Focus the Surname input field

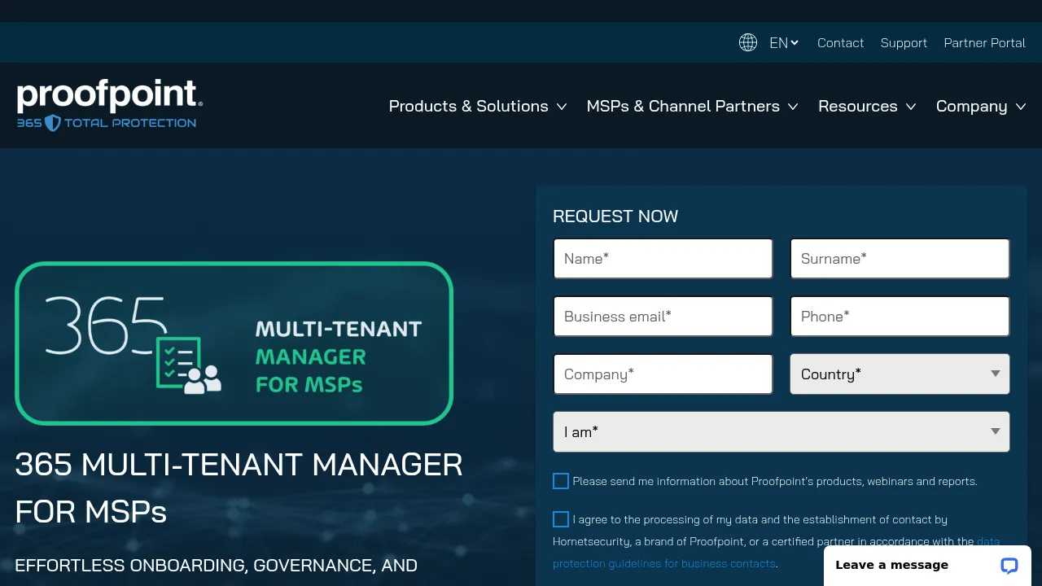click(x=900, y=259)
